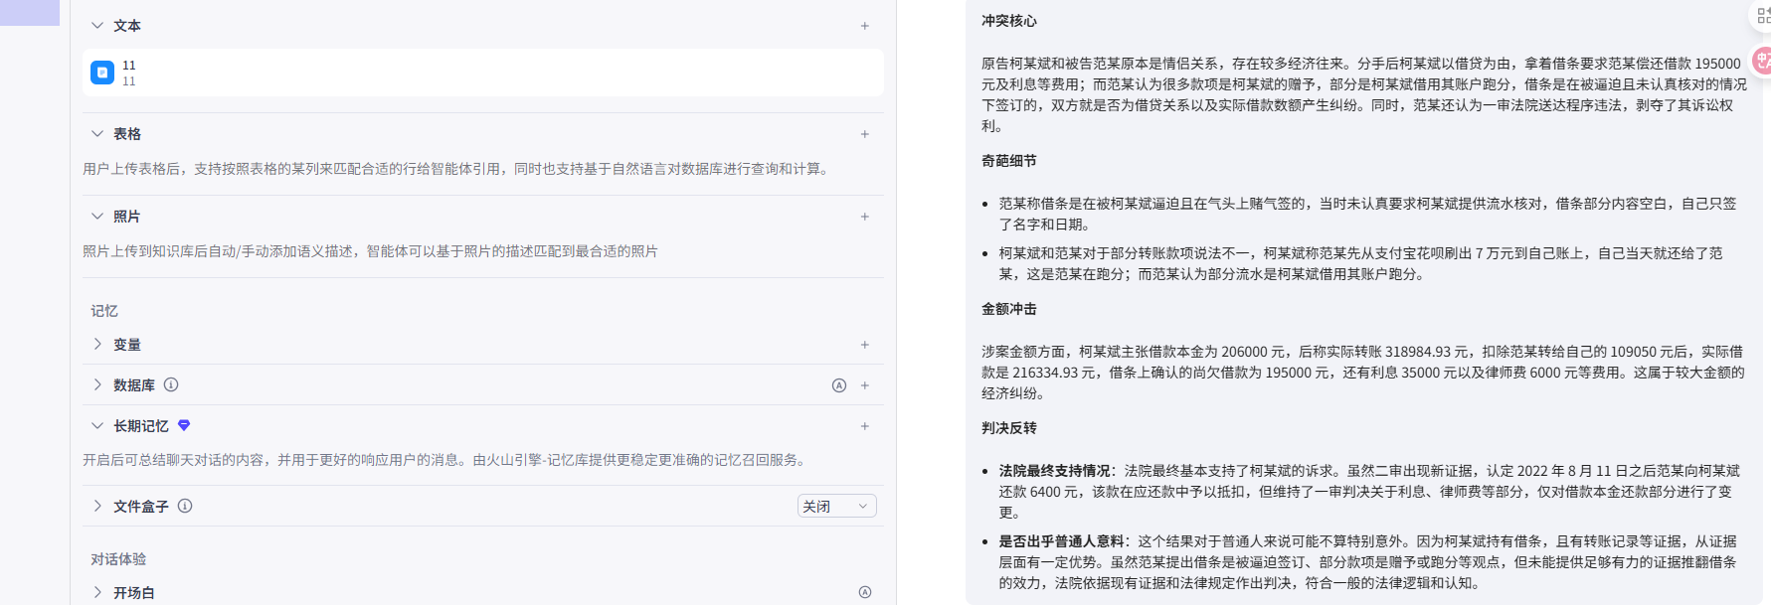Click the pink translation icon on the right edge
This screenshot has width=1771, height=605.
pyautogui.click(x=1763, y=62)
